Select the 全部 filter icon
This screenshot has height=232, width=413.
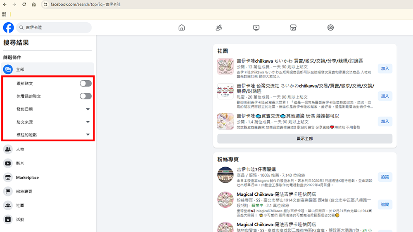click(8, 69)
